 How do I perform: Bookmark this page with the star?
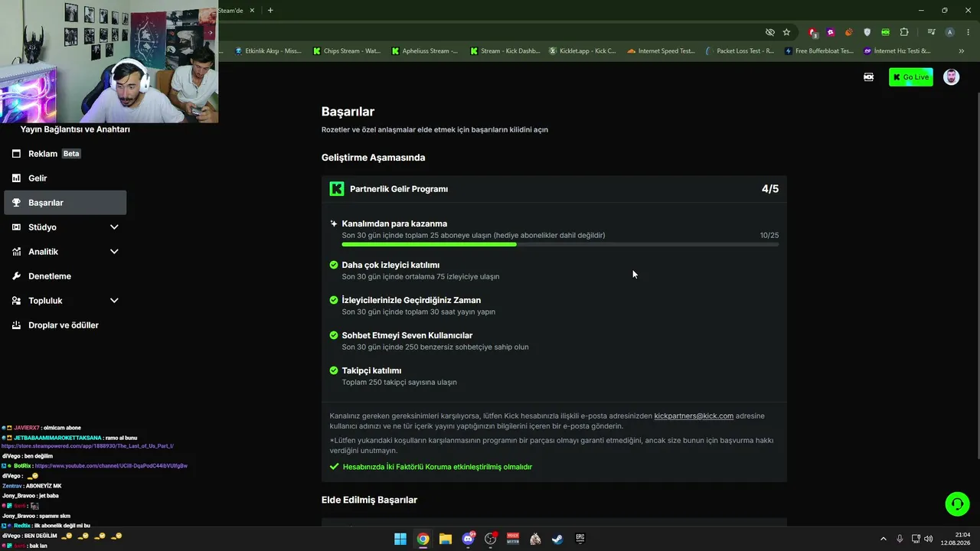tap(786, 32)
